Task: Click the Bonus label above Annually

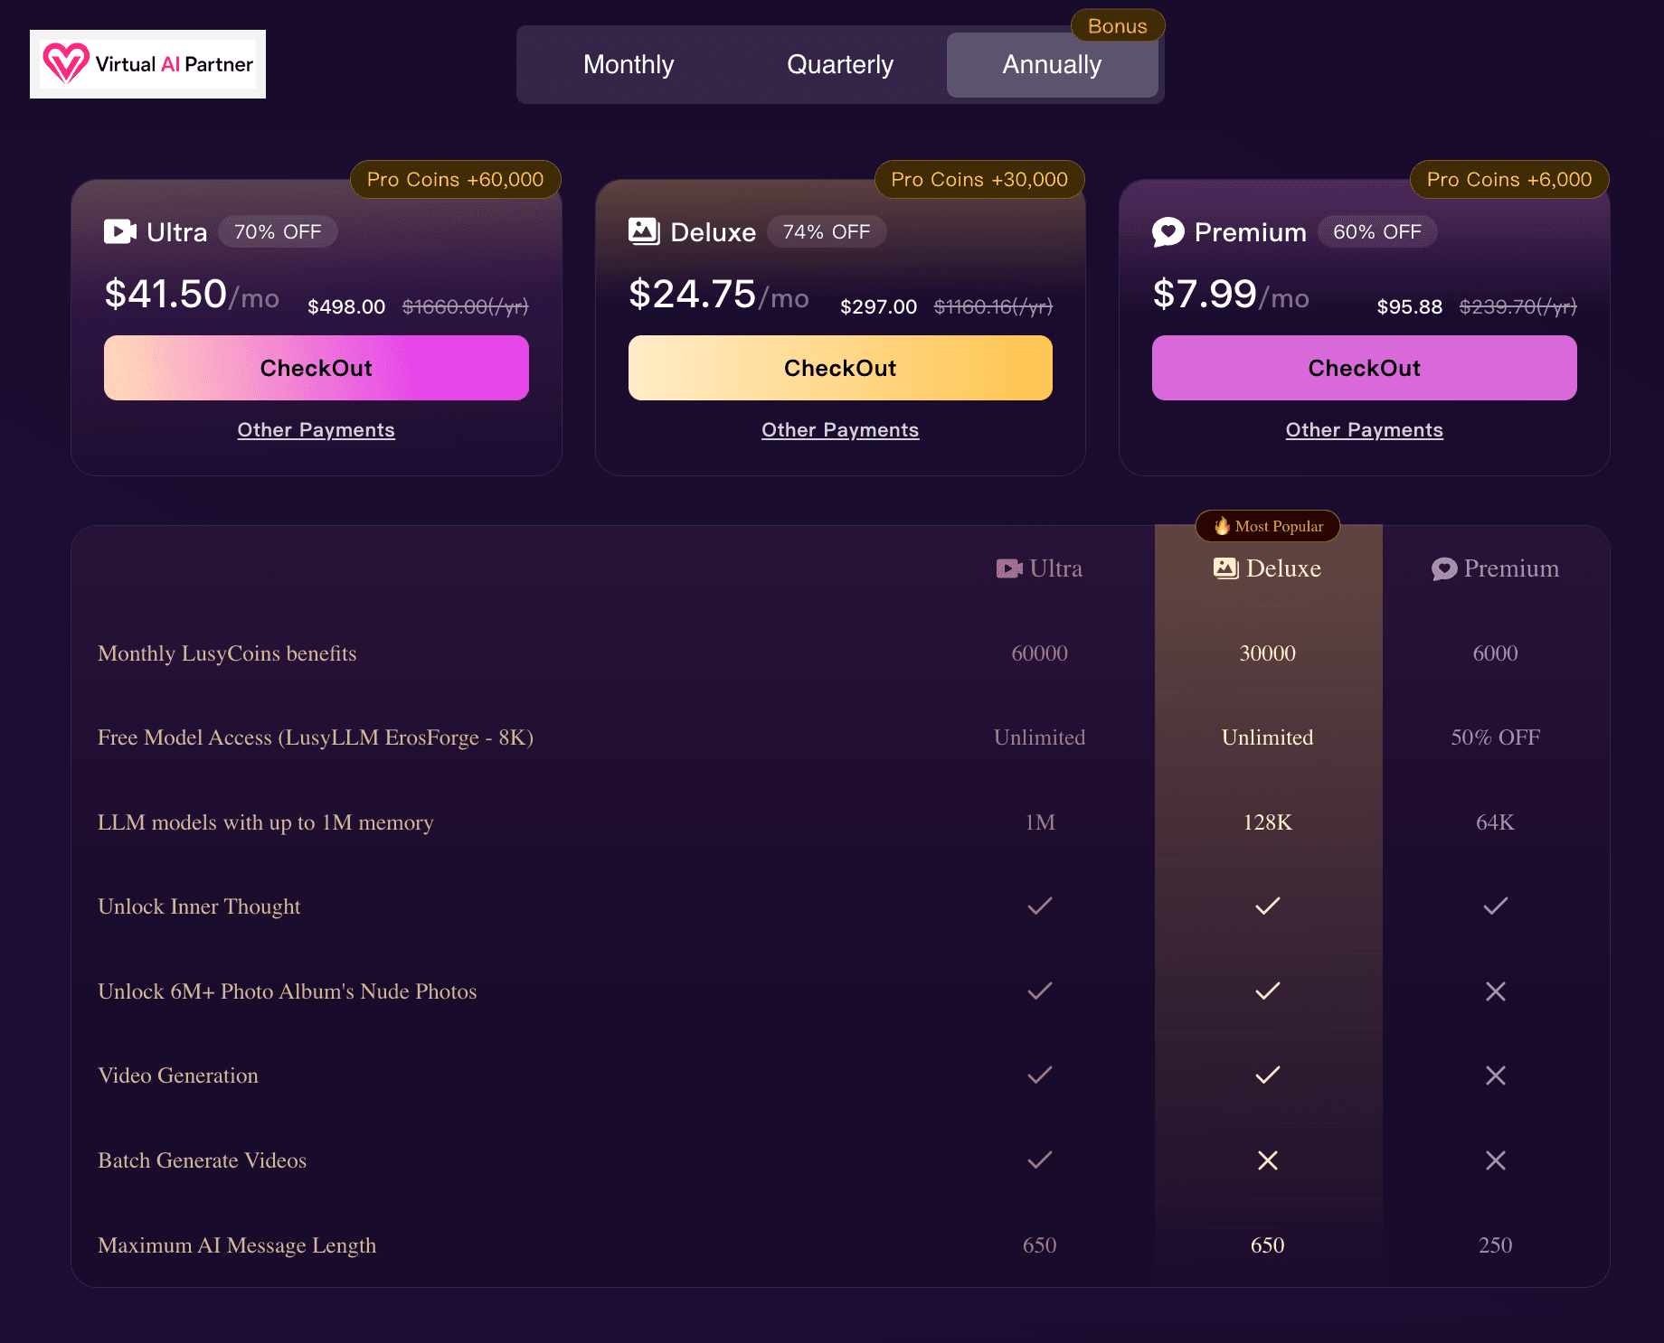Action: pyautogui.click(x=1118, y=26)
